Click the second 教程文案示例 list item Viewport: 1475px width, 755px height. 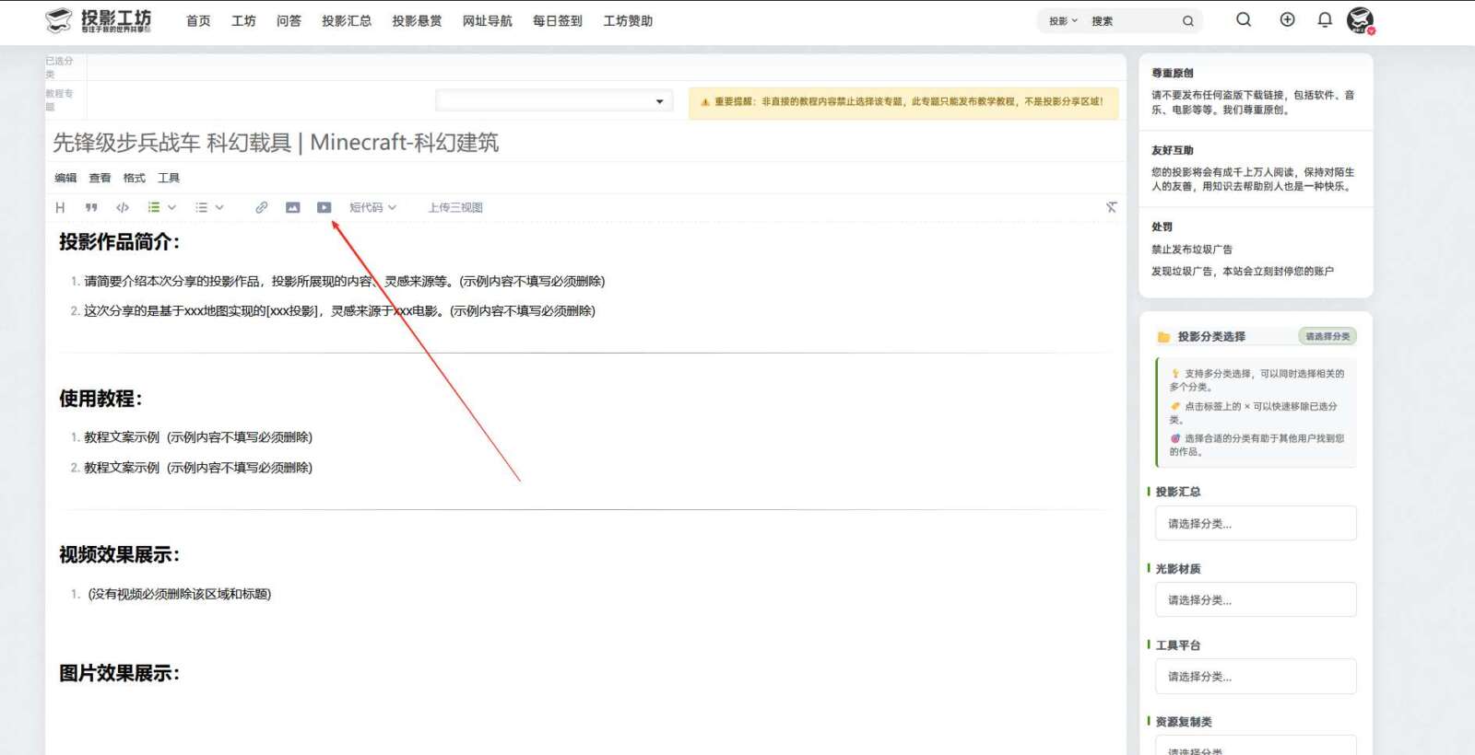(x=198, y=468)
